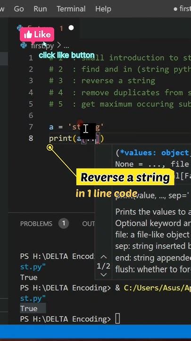
Task: Click the unsaved dot on first.py tab
Action: pos(71,28)
